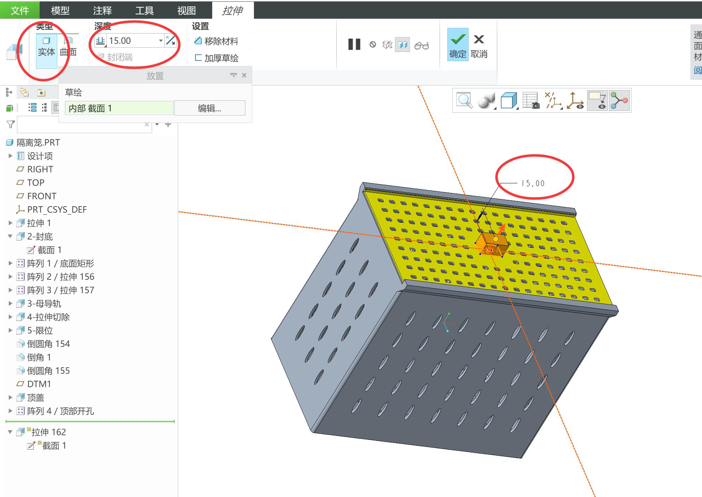Toggle 移除材料 option
Screen dimensions: 702x497
pos(216,41)
